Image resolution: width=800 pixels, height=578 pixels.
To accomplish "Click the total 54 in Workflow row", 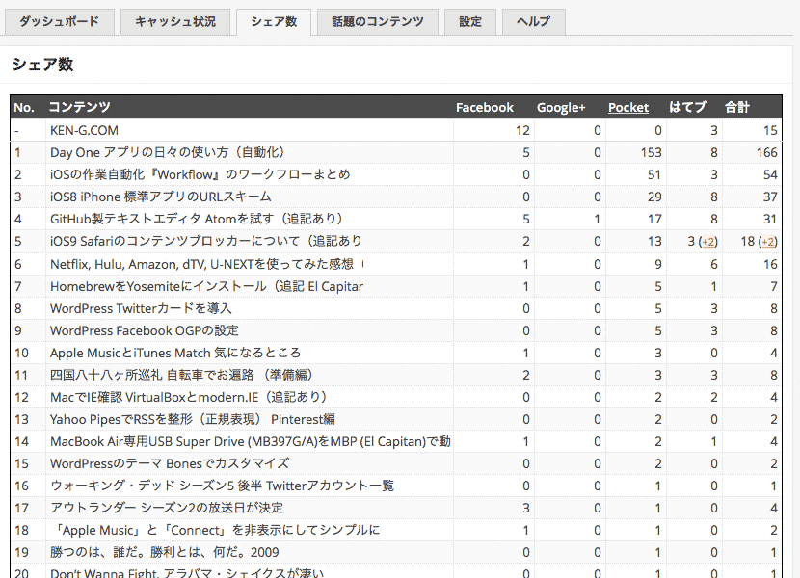I will pos(770,174).
